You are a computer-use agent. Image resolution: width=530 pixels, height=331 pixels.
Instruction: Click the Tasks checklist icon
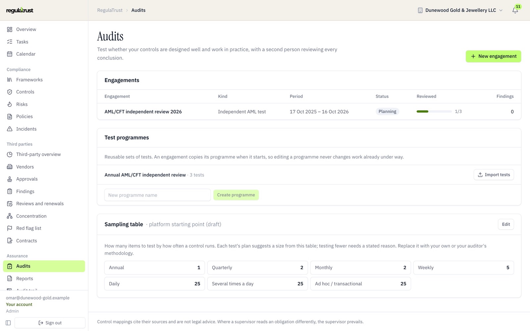(x=10, y=42)
